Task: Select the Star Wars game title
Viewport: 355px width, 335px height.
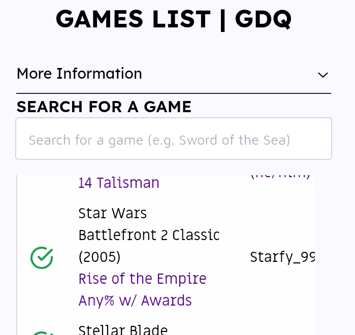Action: point(112,213)
